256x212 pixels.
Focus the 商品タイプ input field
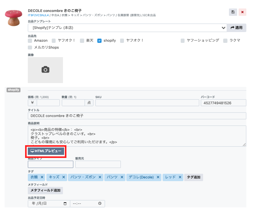pyautogui.click(x=51, y=164)
